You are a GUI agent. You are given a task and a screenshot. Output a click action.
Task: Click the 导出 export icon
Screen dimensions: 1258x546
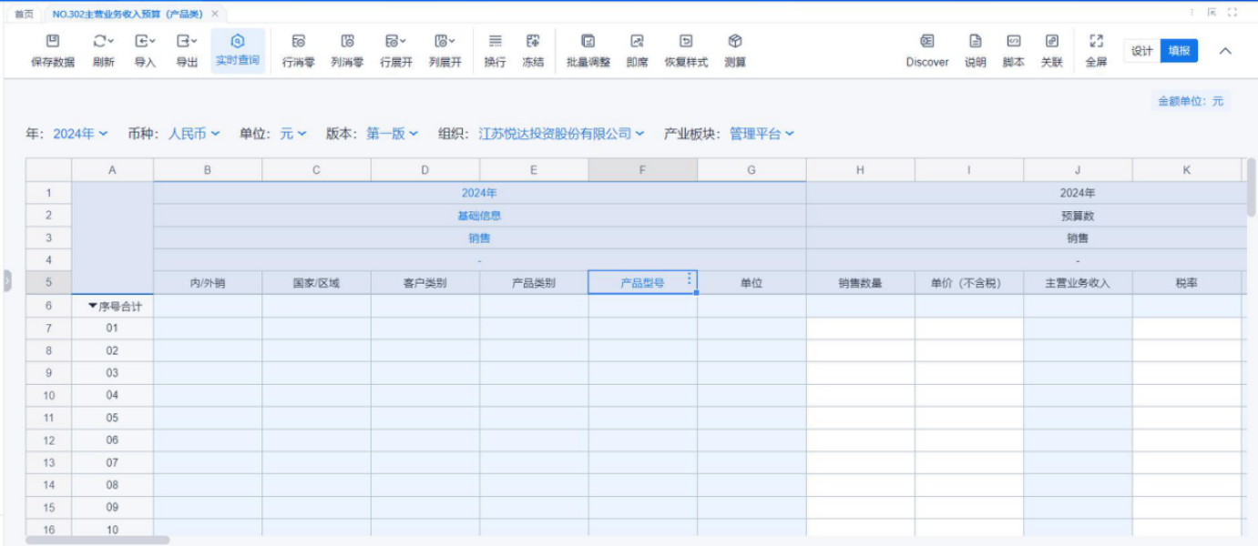[187, 42]
